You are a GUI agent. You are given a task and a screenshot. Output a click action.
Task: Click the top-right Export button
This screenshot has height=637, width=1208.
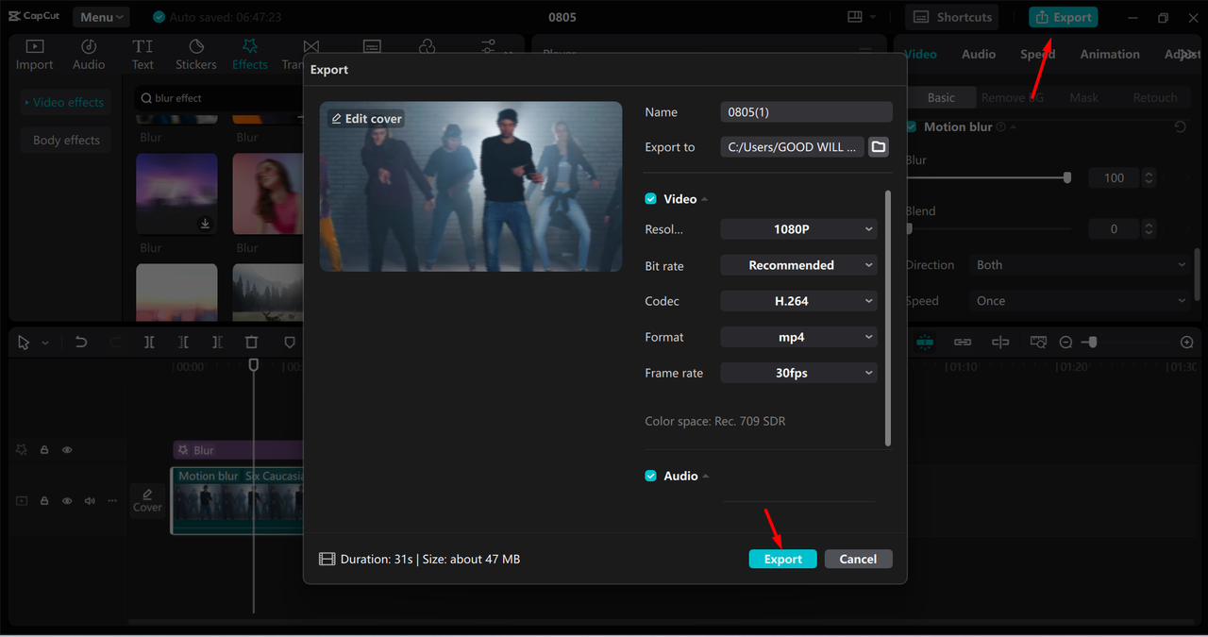pos(1064,17)
